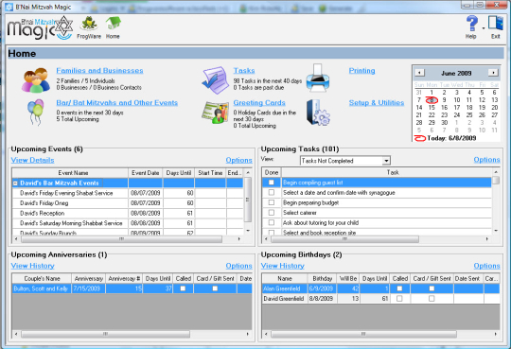Click the Printing printer icon
Screen dimensions: 511x349
coord(318,79)
